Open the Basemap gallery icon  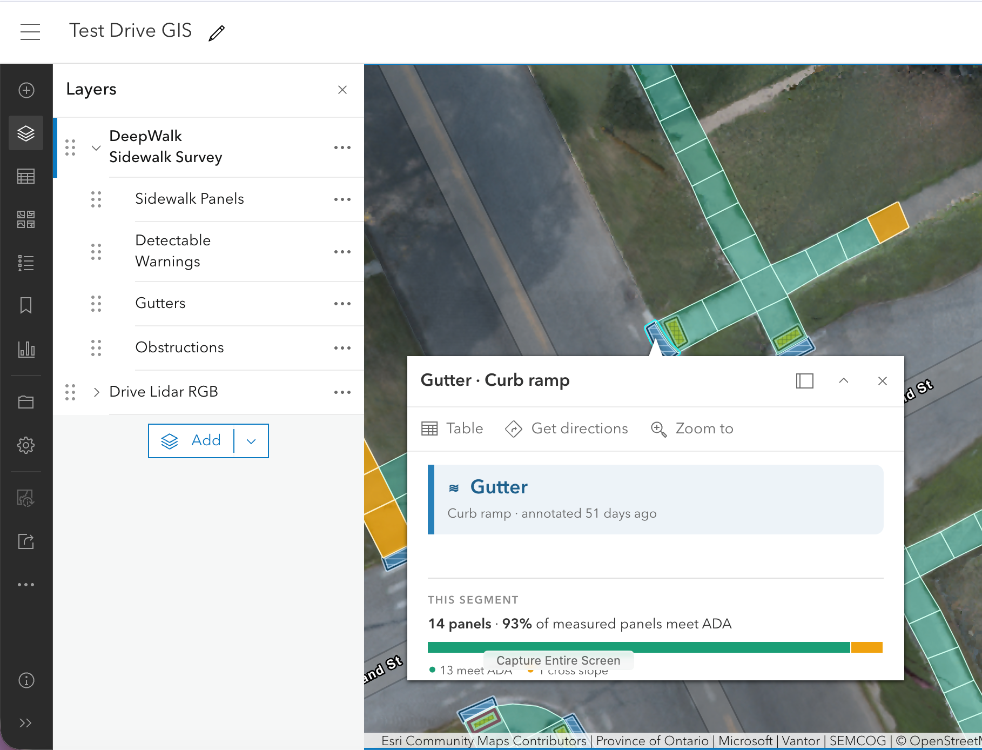point(26,219)
